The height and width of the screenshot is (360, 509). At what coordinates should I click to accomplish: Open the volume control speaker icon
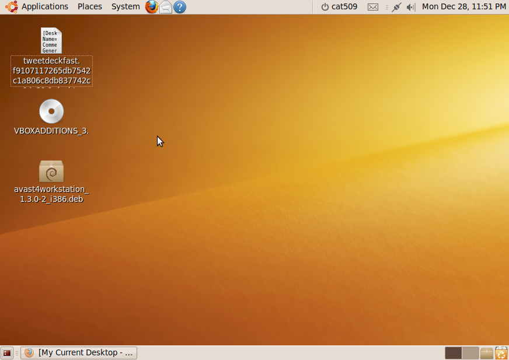[410, 7]
